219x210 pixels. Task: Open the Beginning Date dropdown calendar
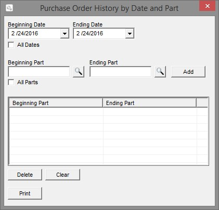[65, 33]
